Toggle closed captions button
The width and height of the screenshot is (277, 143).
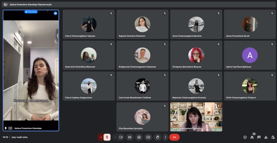[x=130, y=137]
